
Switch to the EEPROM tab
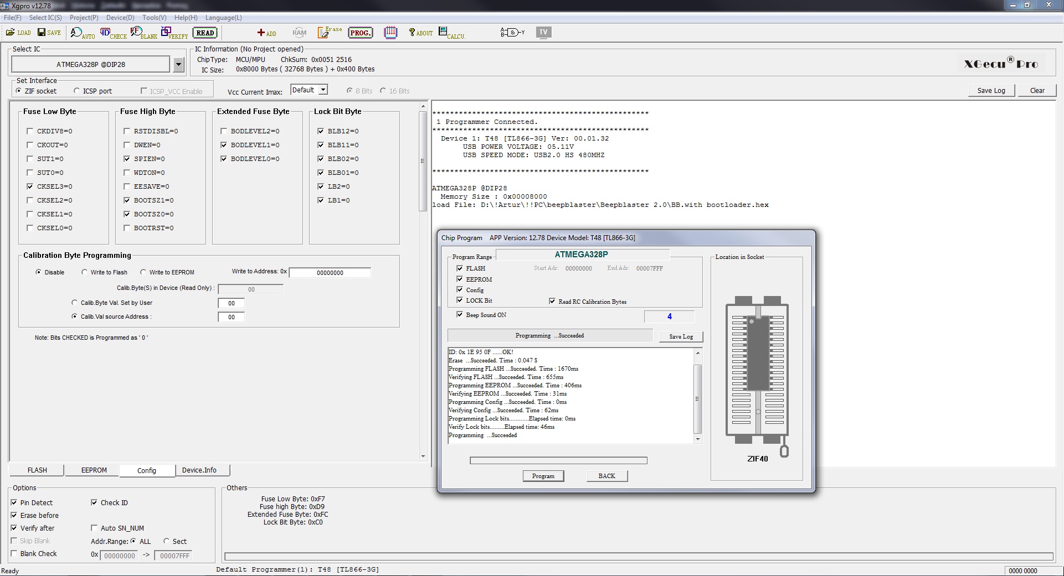[94, 470]
